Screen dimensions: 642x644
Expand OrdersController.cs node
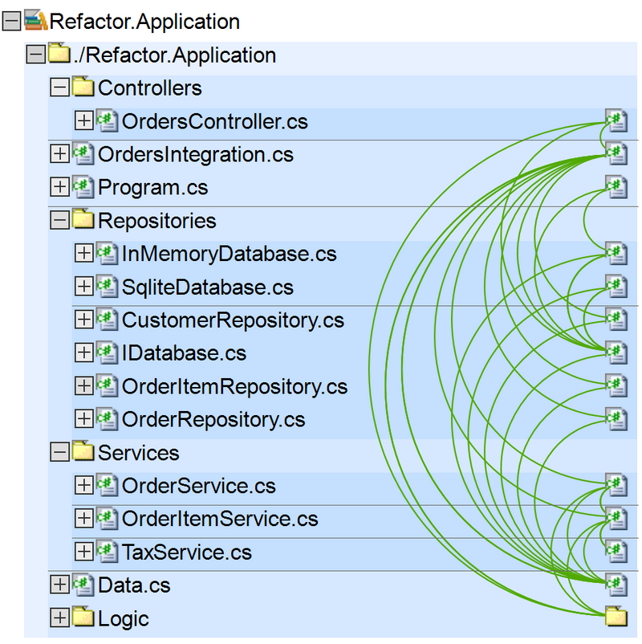83,120
